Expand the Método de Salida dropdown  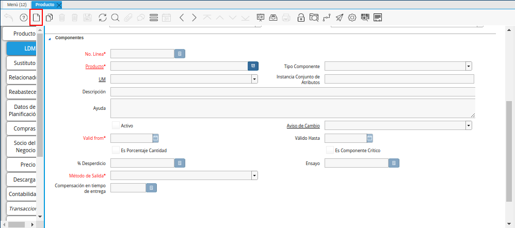(254, 175)
